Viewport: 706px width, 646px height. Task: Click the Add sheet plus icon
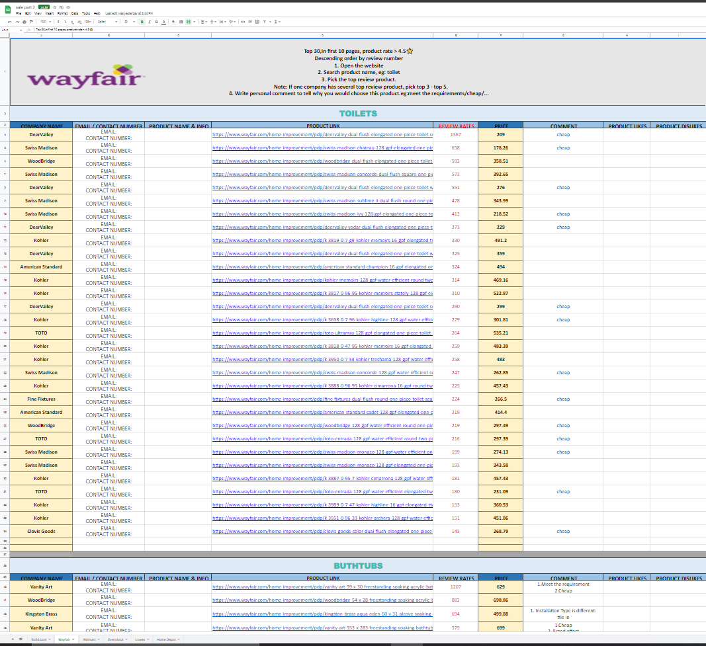tap(13, 639)
